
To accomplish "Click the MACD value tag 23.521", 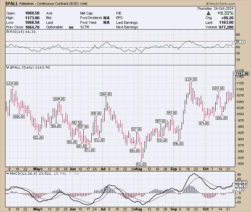I will [x=241, y=182].
